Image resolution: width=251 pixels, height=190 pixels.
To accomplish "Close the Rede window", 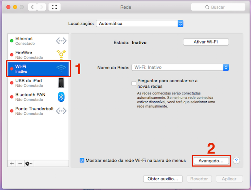I will point(8,7).
